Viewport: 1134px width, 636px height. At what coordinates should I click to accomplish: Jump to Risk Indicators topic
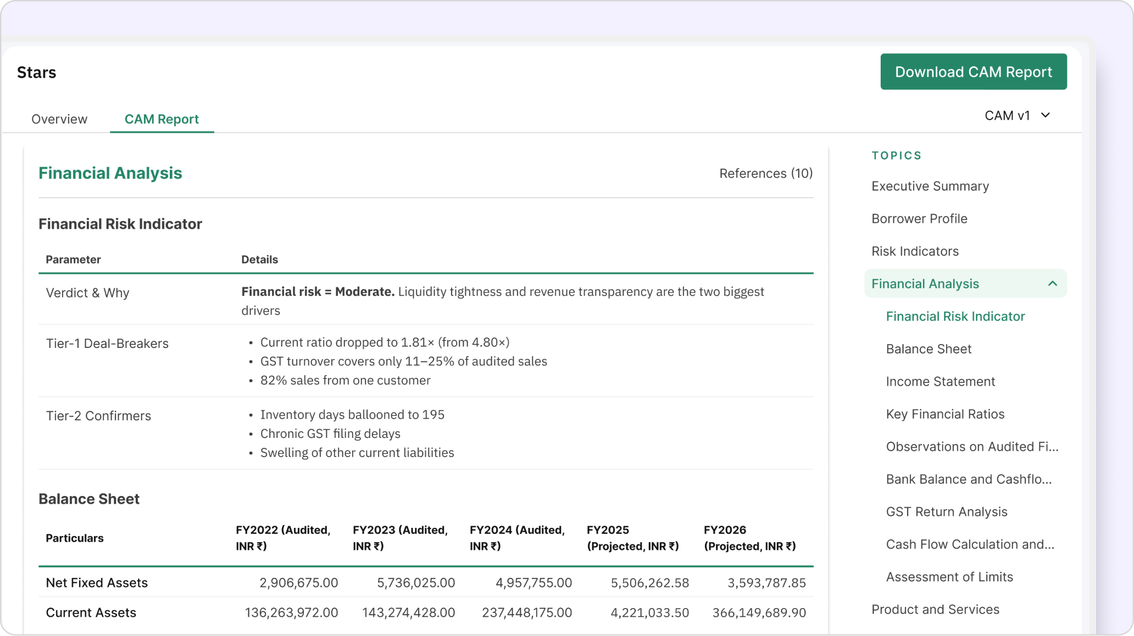coord(915,251)
